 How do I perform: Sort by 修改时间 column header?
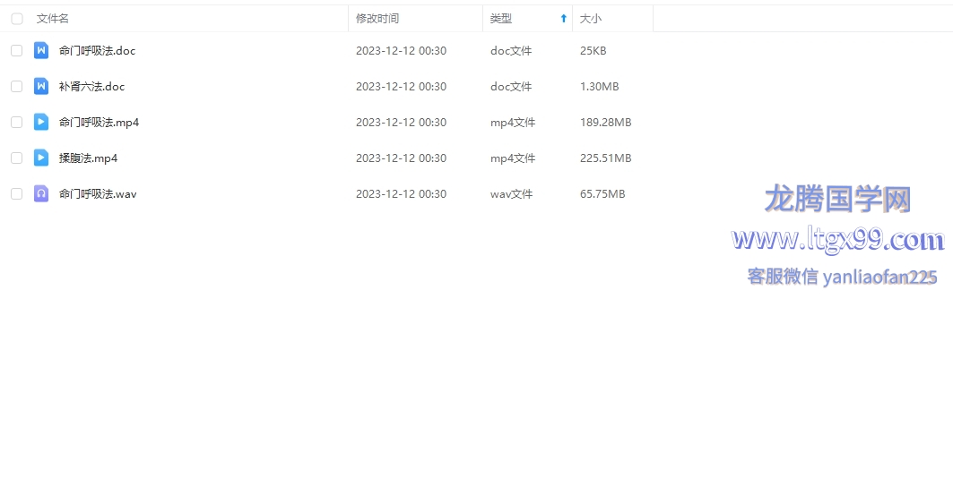[x=377, y=19]
